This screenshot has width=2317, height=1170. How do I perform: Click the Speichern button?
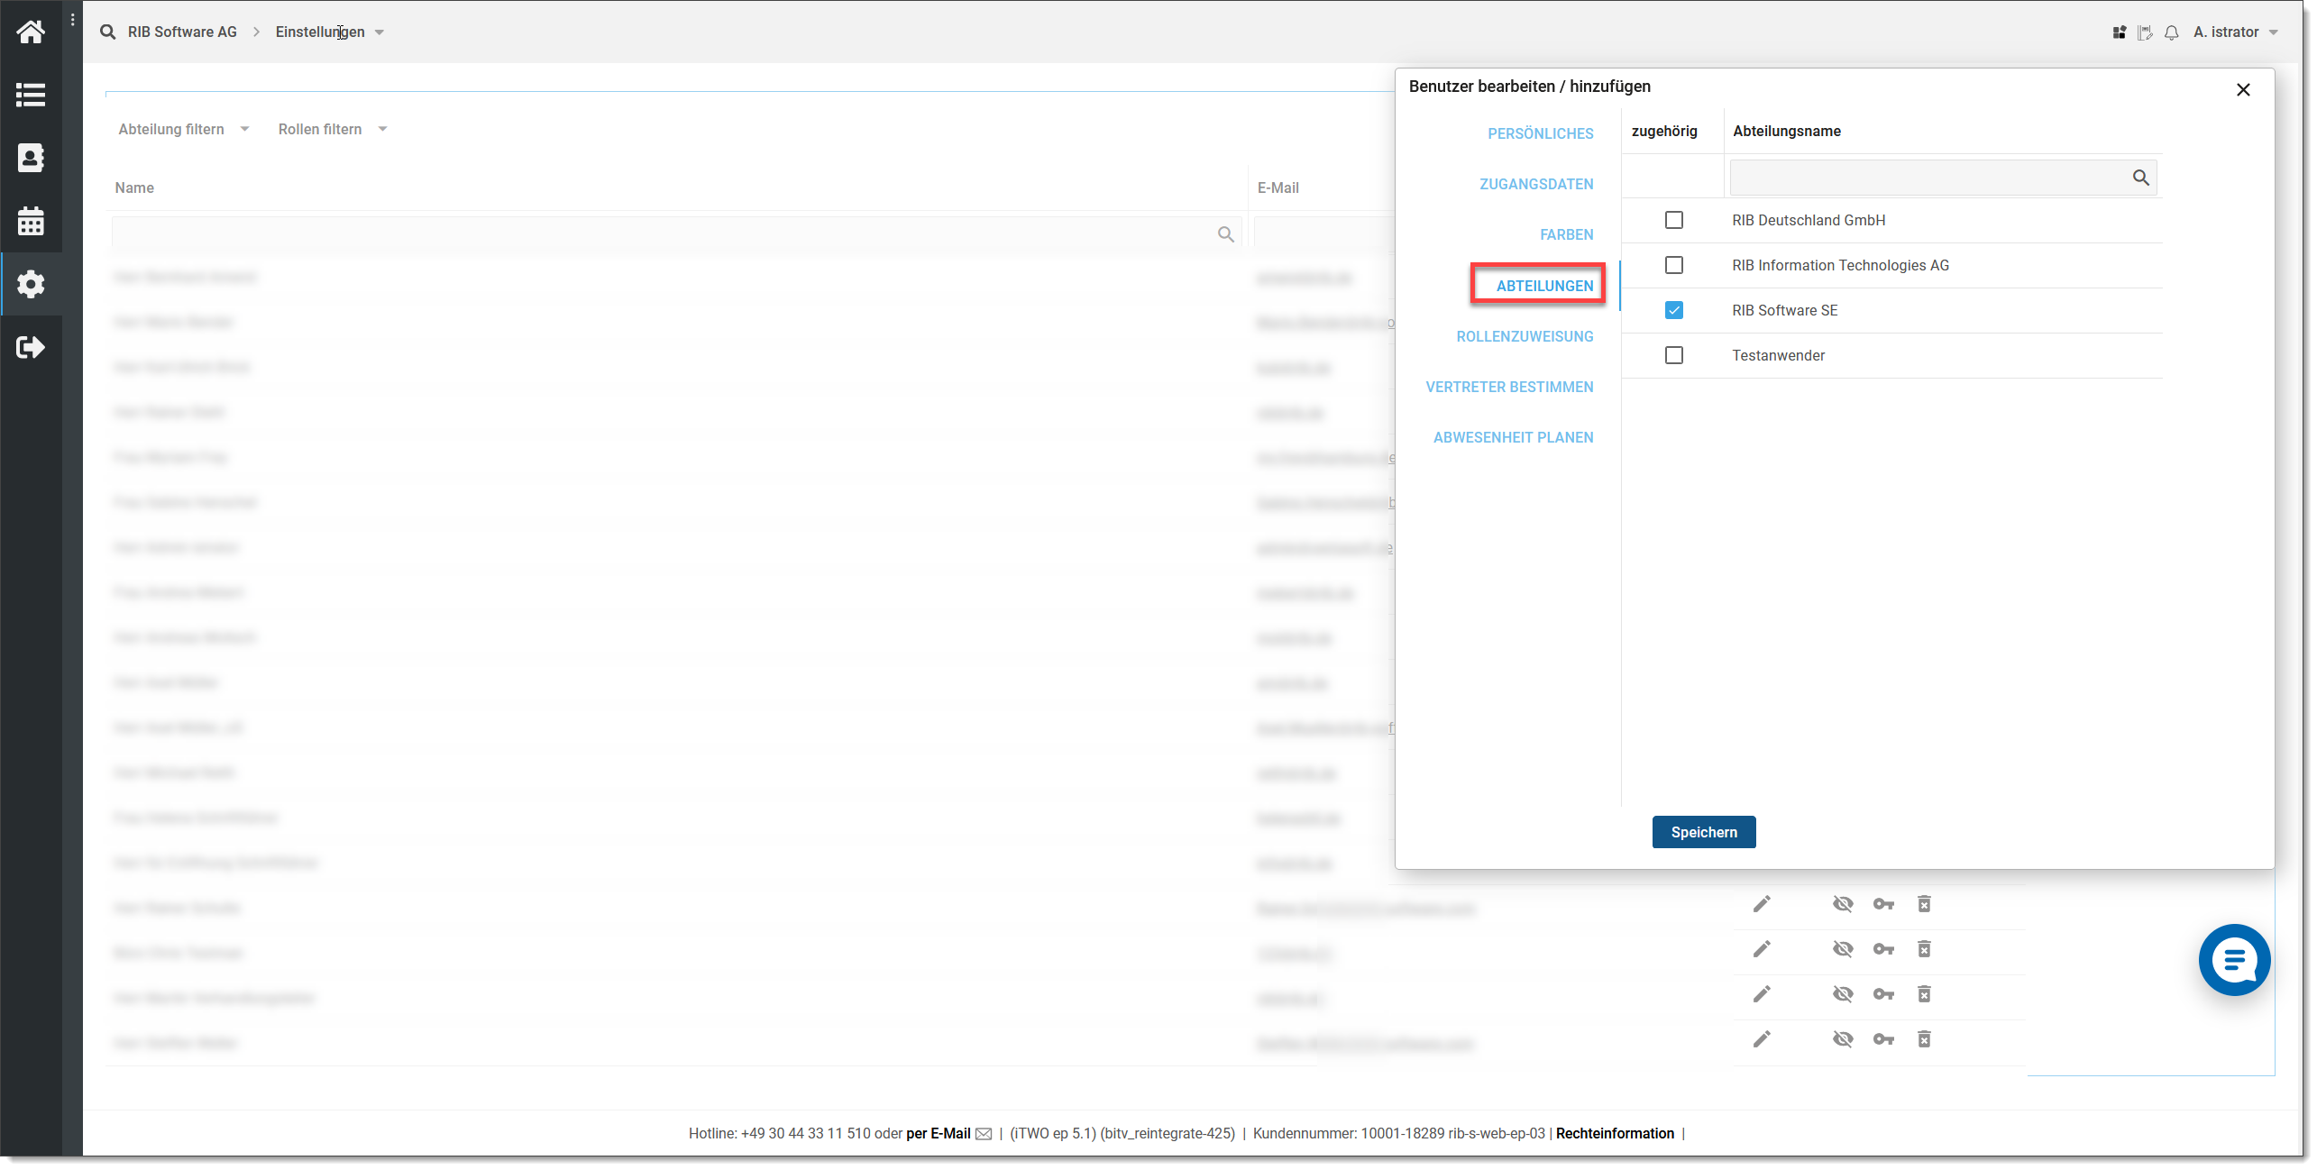(1704, 832)
